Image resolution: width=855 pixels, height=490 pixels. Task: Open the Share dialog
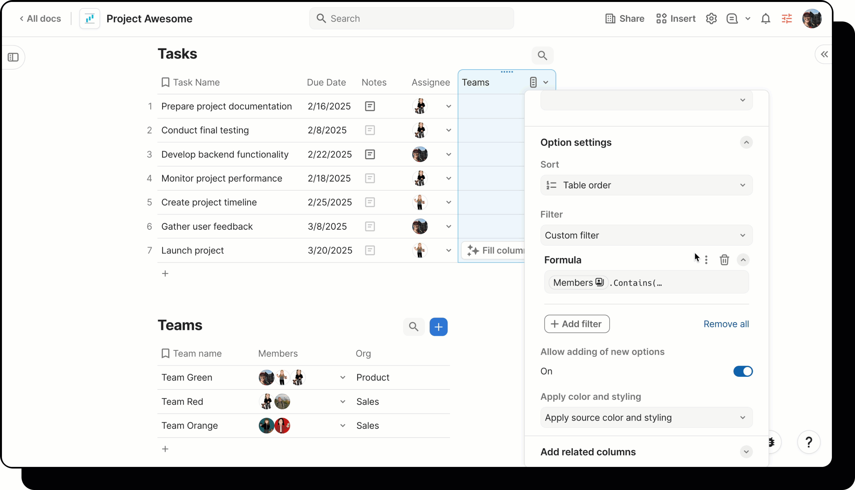coord(625,19)
